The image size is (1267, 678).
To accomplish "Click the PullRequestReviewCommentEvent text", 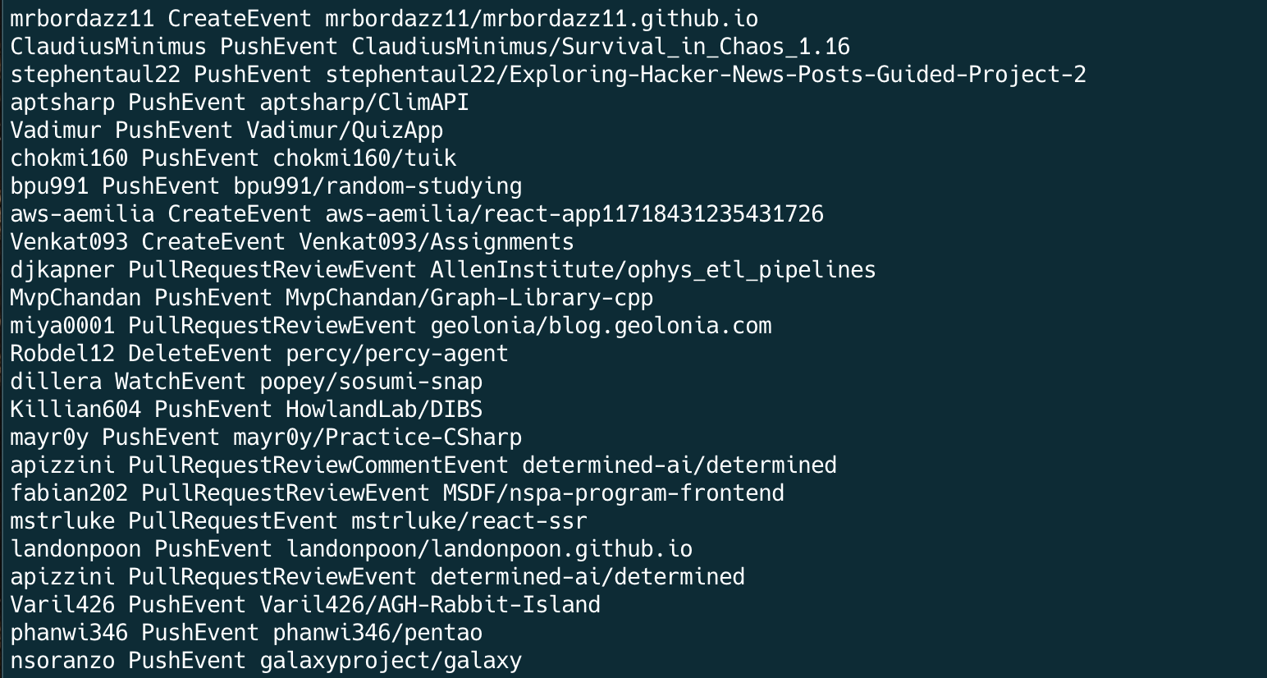I will [318, 465].
